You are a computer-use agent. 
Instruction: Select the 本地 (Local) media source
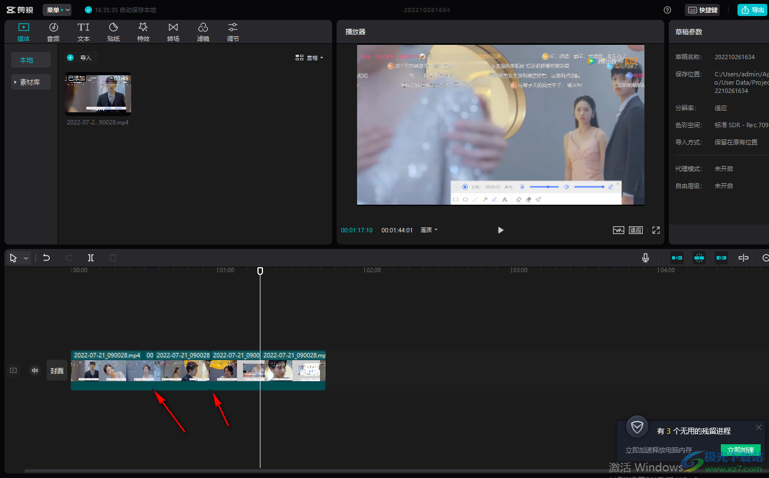pyautogui.click(x=31, y=60)
